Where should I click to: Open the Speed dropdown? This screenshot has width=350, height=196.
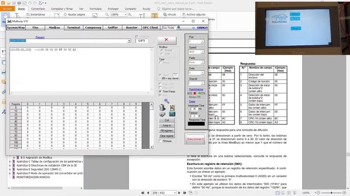(x=202, y=52)
